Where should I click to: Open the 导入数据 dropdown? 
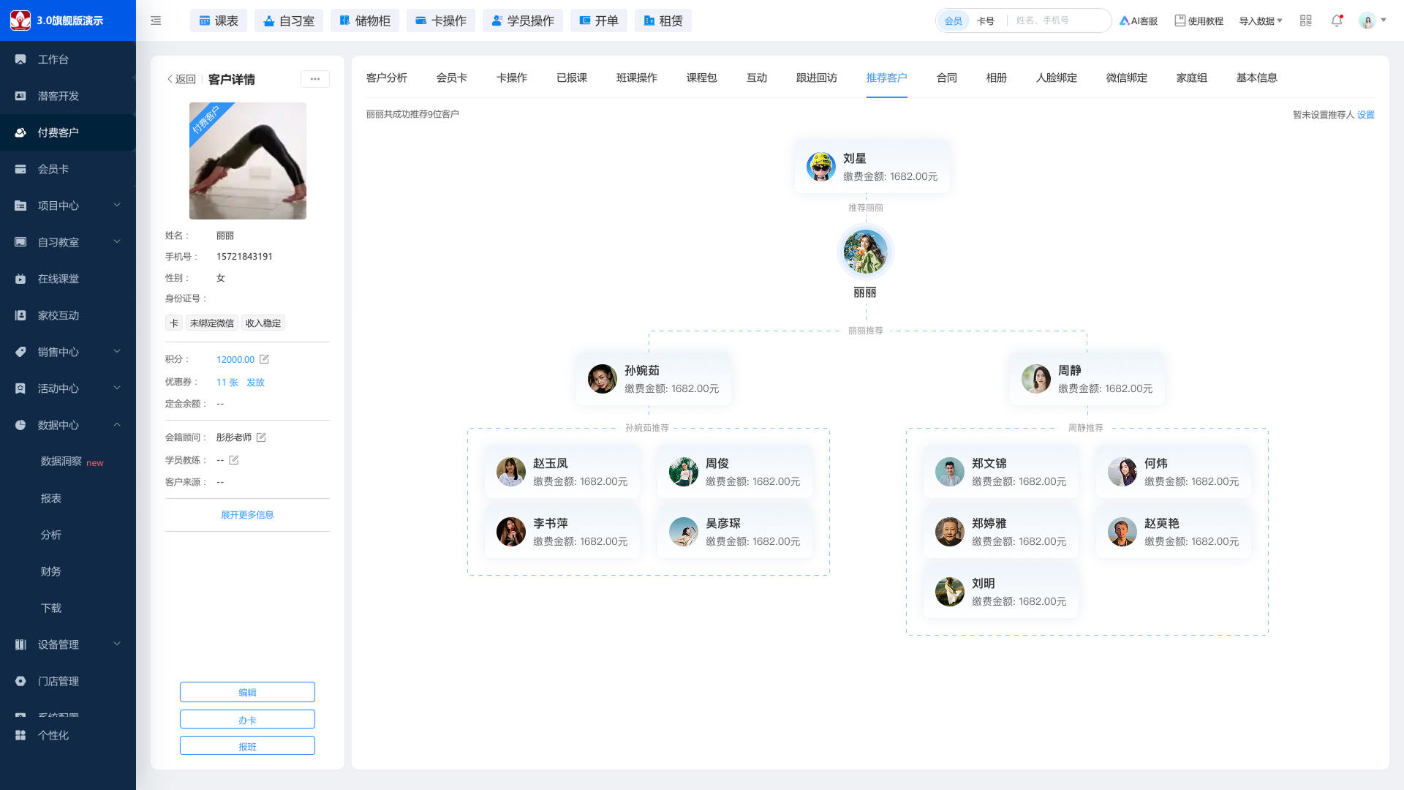coord(1261,21)
